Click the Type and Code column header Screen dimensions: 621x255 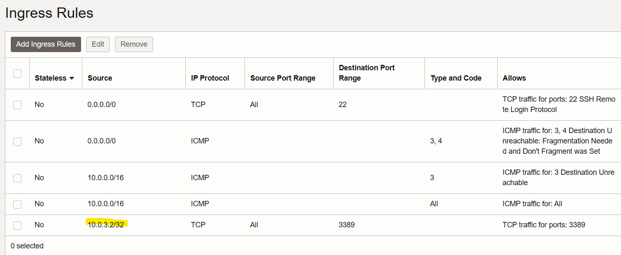click(x=456, y=78)
